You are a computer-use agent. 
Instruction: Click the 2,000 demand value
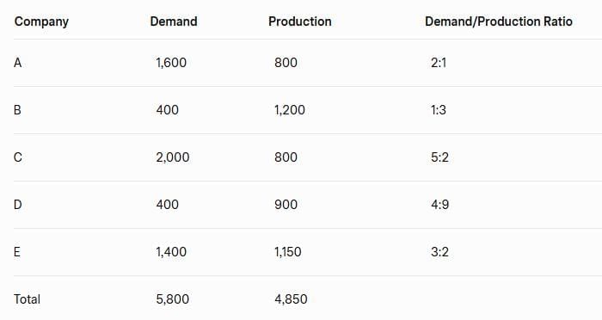coord(173,157)
